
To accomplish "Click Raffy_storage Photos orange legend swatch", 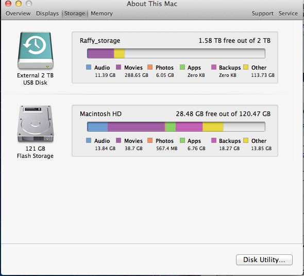I will (150, 67).
